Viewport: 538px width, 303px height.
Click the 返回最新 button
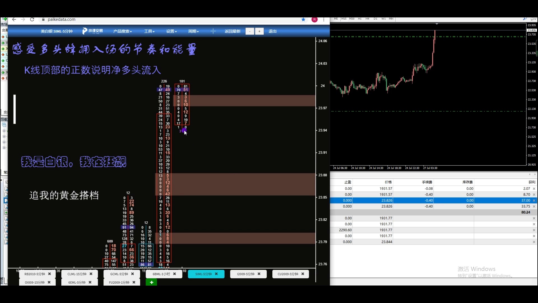click(233, 31)
